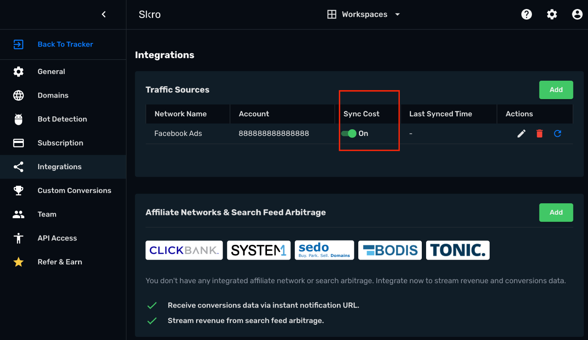Click the System1 logo
Image resolution: width=588 pixels, height=340 pixels.
click(259, 250)
